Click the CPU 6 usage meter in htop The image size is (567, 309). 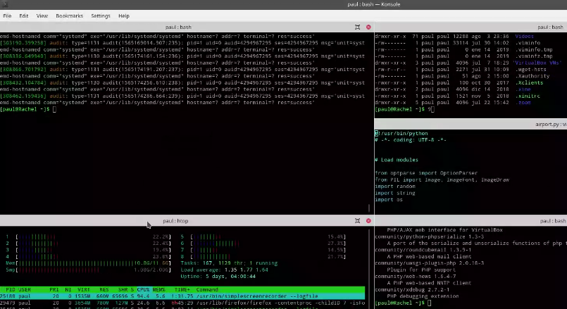point(263,244)
